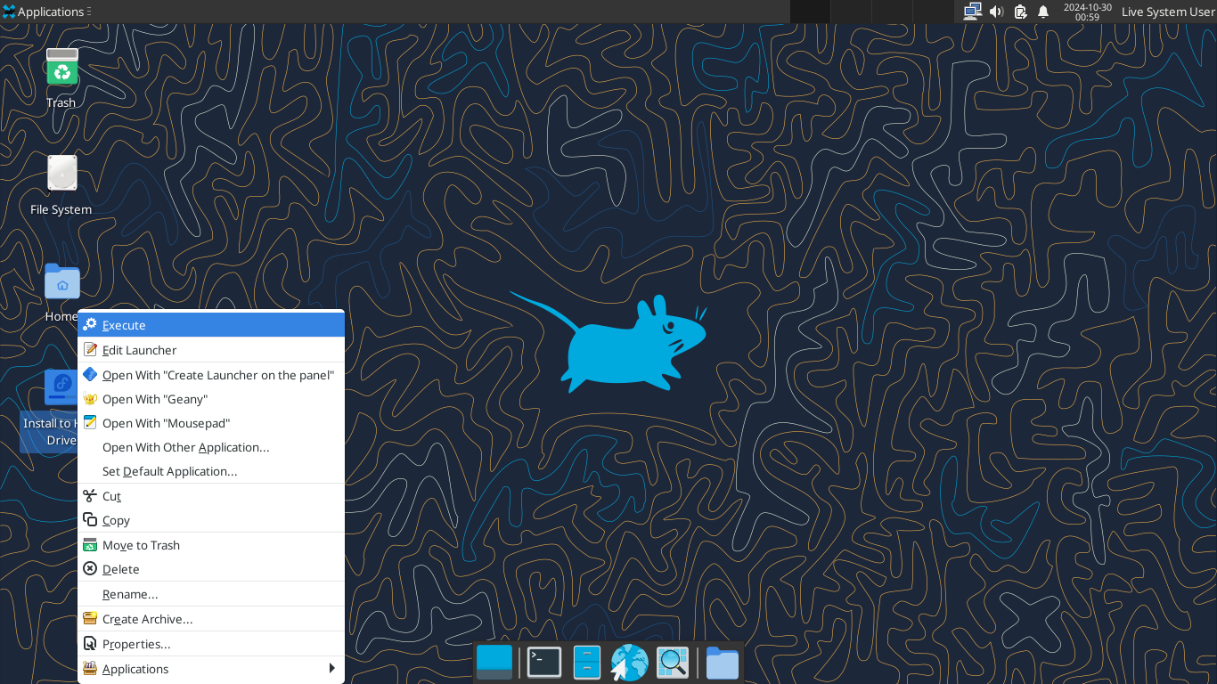
Task: Click the power manager battery icon
Action: tap(1020, 12)
